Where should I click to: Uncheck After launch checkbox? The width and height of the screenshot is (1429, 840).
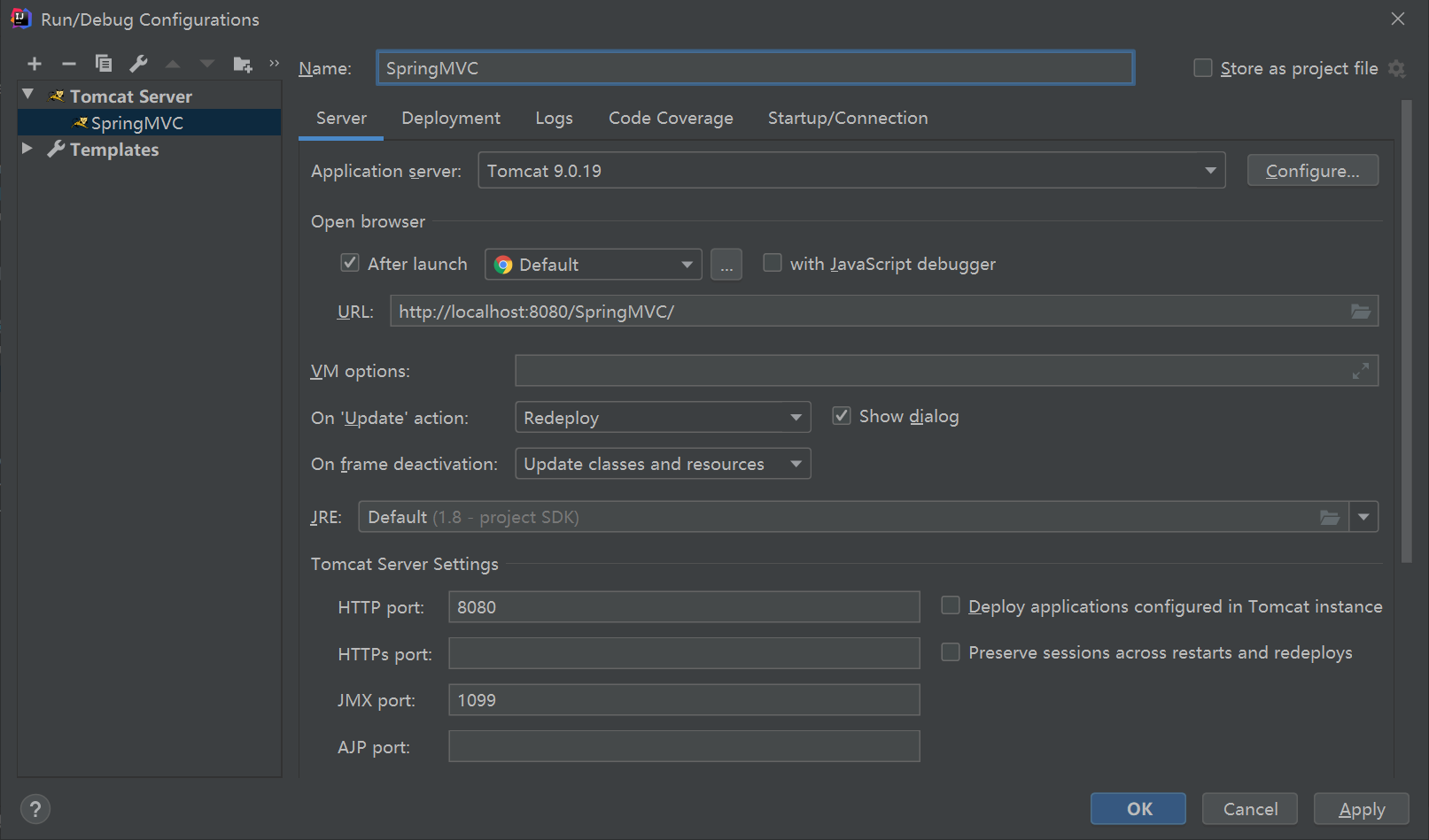coord(350,263)
